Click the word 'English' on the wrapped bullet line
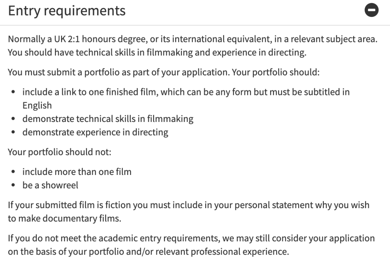The width and height of the screenshot is (390, 272). coord(37,106)
